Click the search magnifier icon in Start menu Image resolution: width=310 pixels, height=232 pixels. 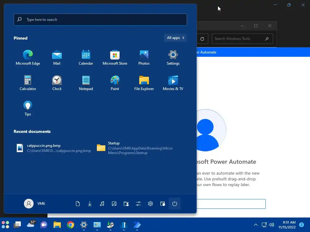tap(19, 19)
